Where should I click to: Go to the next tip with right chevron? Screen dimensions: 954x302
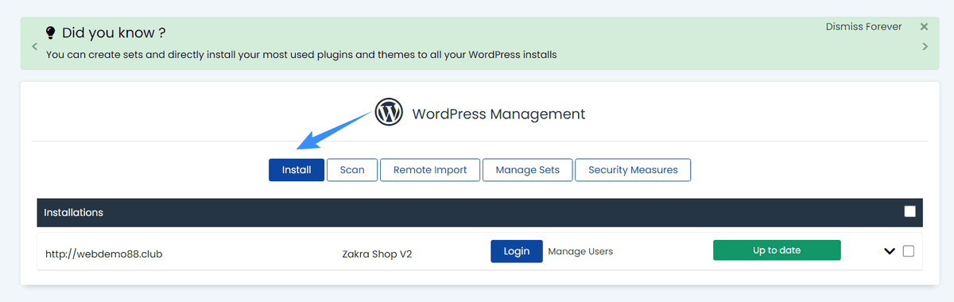925,47
